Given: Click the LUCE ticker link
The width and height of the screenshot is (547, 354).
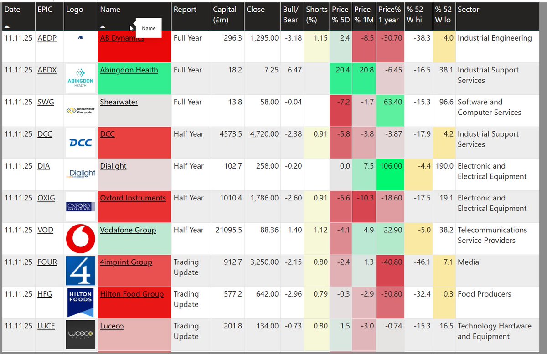Looking at the screenshot, I should tap(46, 326).
